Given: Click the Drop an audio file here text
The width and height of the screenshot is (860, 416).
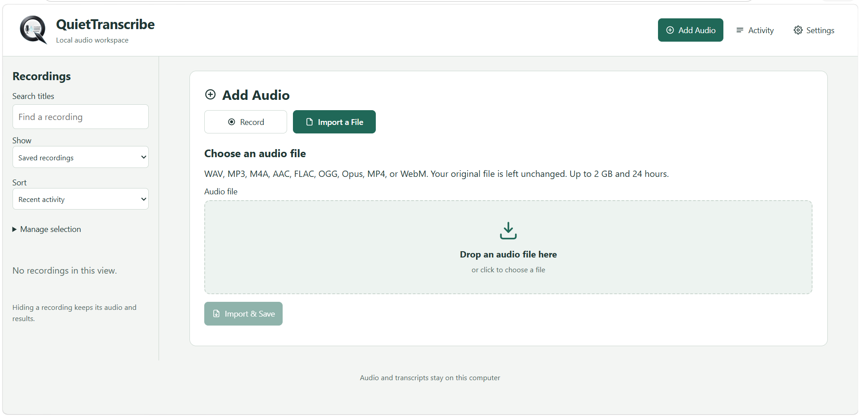Looking at the screenshot, I should coord(508,254).
